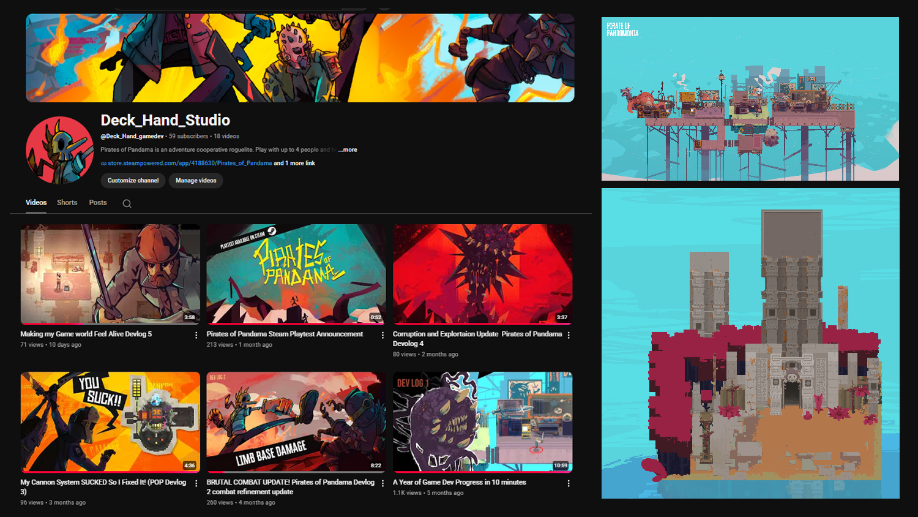The width and height of the screenshot is (918, 517).
Task: Click '1.1K views • 5 months ago' text
Action: point(428,493)
